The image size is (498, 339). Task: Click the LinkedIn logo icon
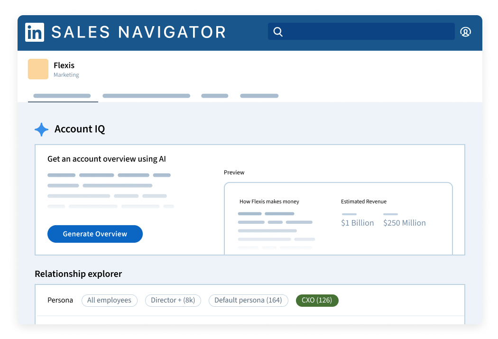tap(35, 32)
